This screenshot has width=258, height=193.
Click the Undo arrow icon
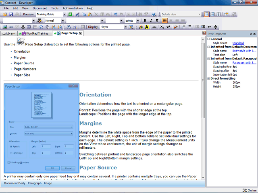116,14
